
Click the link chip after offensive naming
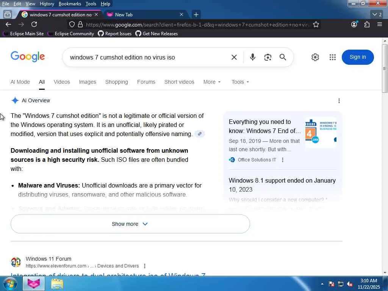coord(200,134)
